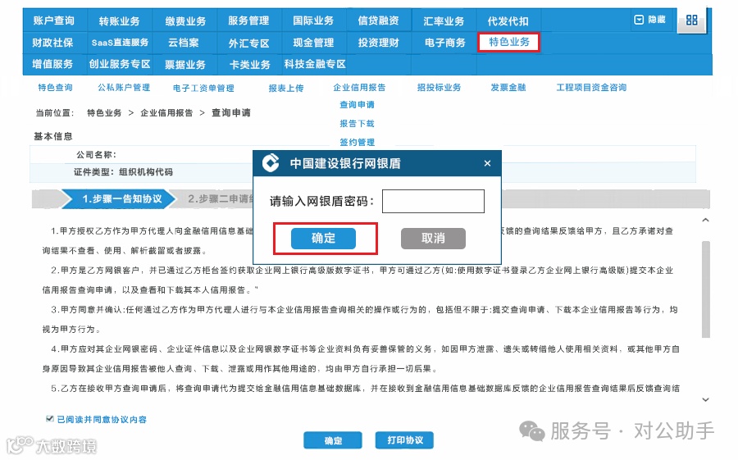Select the 特色业务 menu item
The image size is (738, 460).
pos(508,42)
